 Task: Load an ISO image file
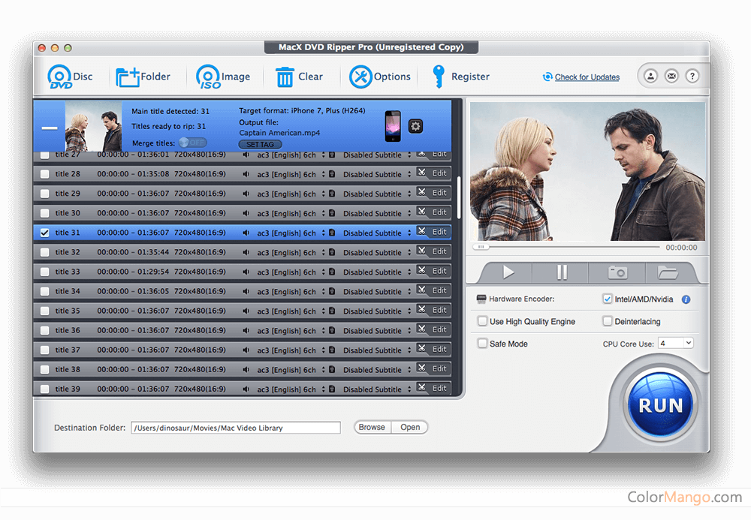[223, 77]
